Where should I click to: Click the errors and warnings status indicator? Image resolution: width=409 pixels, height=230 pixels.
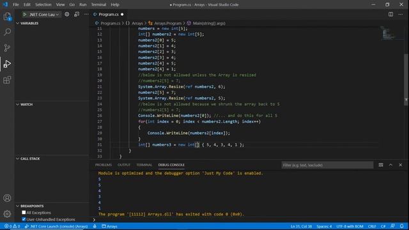(12, 226)
